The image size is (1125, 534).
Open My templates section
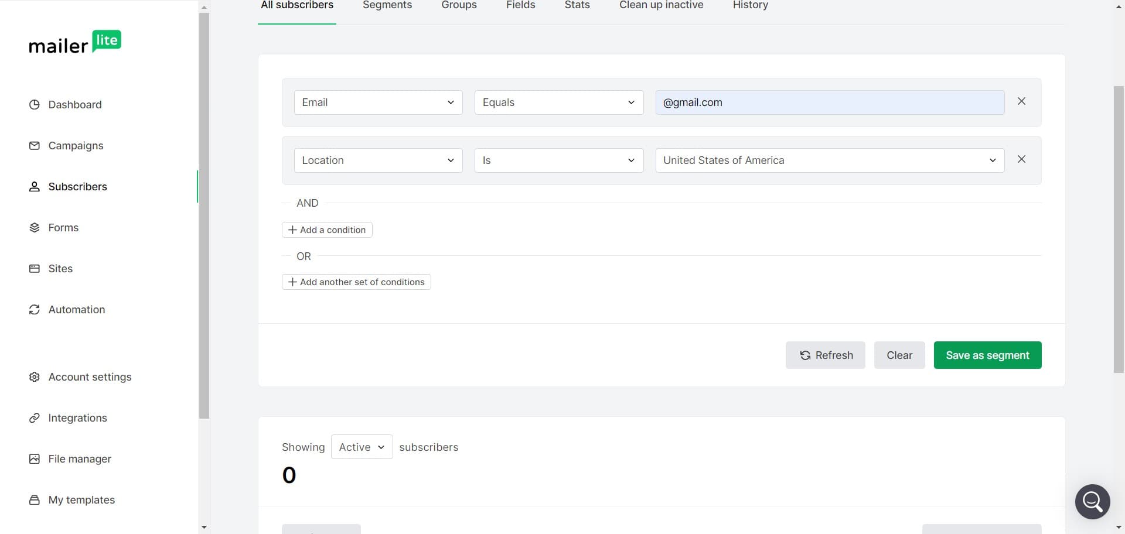tap(81, 499)
